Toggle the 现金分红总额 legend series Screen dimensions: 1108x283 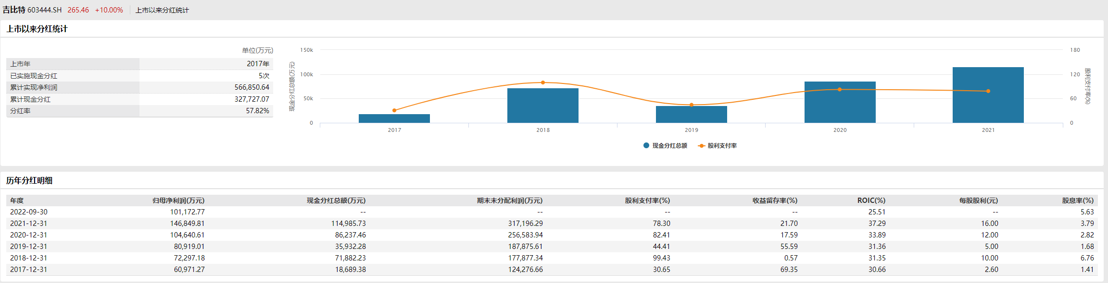click(665, 146)
